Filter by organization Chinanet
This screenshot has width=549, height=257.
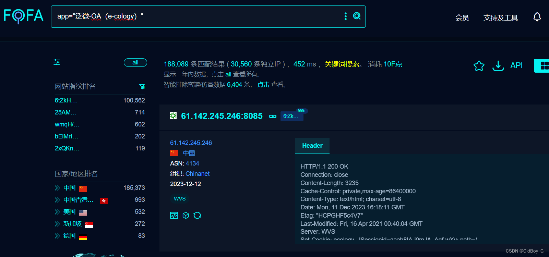click(198, 174)
